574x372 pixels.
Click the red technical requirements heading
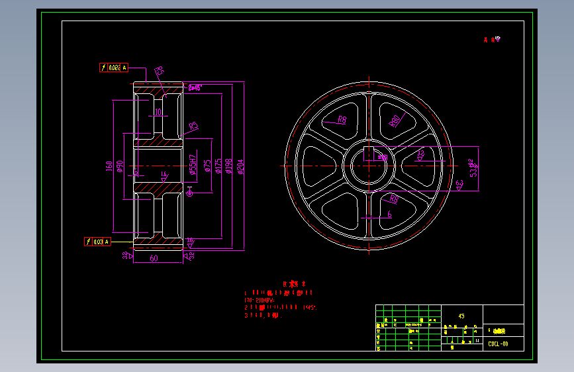tap(294, 284)
